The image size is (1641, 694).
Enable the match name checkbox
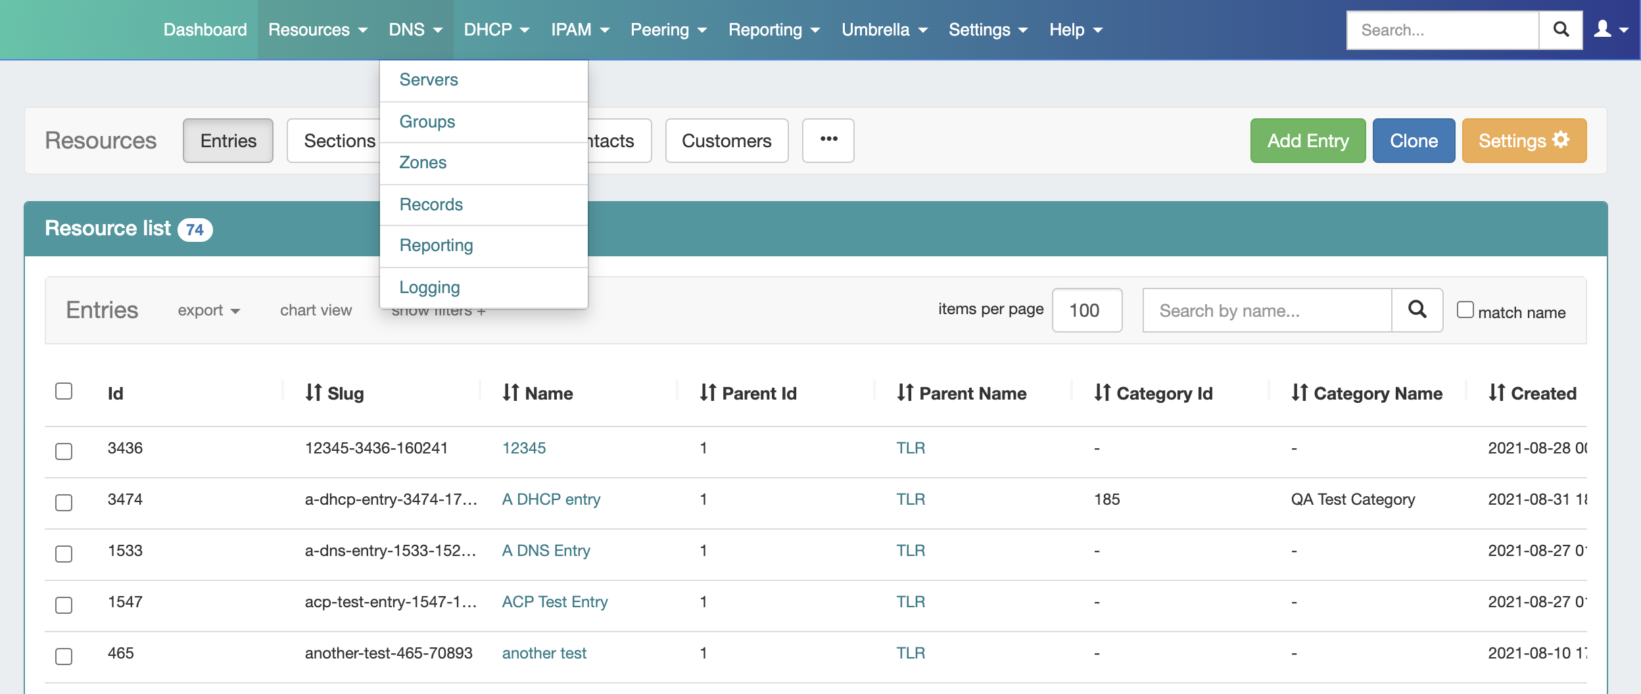pyautogui.click(x=1465, y=310)
